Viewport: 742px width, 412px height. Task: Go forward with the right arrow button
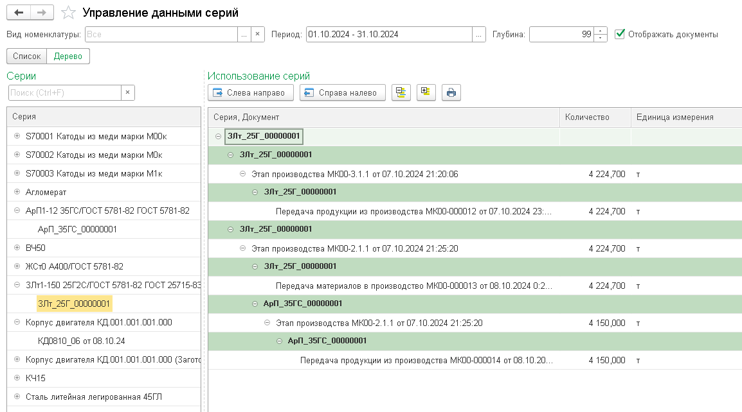point(42,13)
